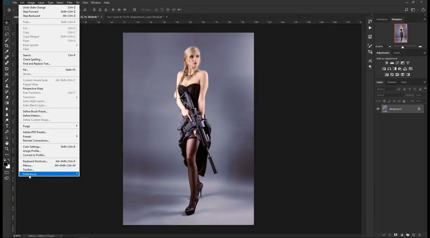
Task: Open the Normal blend mode dropdown
Action: pos(390,95)
